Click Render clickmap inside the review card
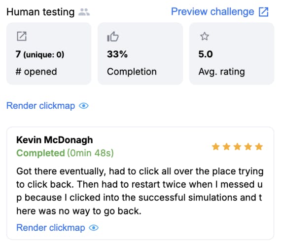 pos(51,228)
